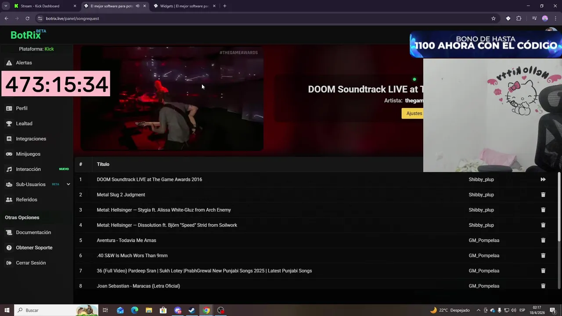Click the Título column header
Image resolution: width=562 pixels, height=316 pixels.
(103, 164)
